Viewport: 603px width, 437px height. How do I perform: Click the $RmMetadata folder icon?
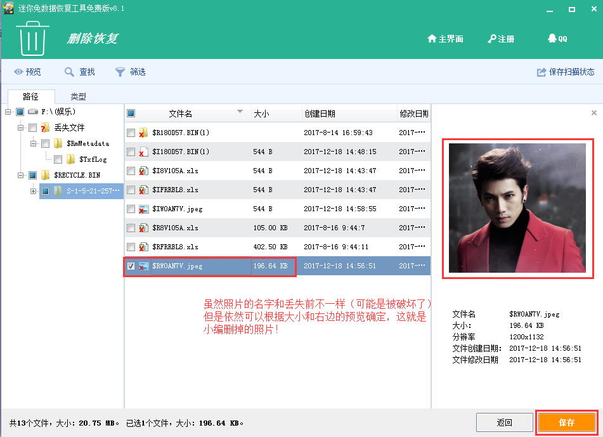(58, 143)
